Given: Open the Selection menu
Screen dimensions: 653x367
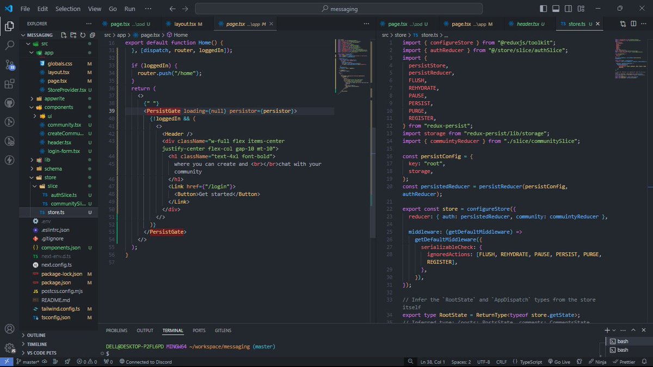Looking at the screenshot, I should (67, 9).
